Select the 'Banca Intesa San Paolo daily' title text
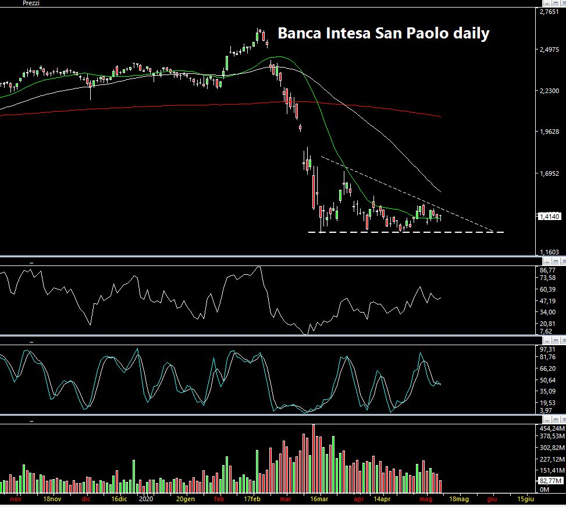This screenshot has height=507, width=566. point(383,34)
